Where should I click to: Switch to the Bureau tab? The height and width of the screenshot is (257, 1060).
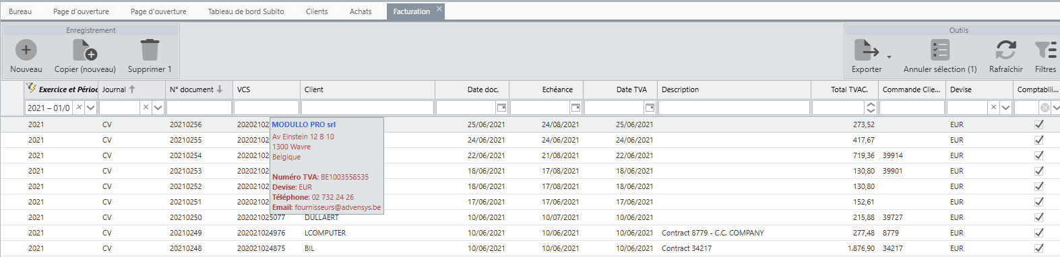20,11
